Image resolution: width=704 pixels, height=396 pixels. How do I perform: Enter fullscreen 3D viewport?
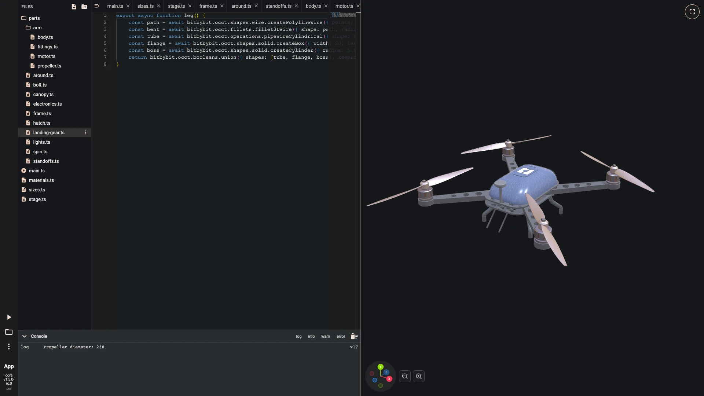[692, 12]
